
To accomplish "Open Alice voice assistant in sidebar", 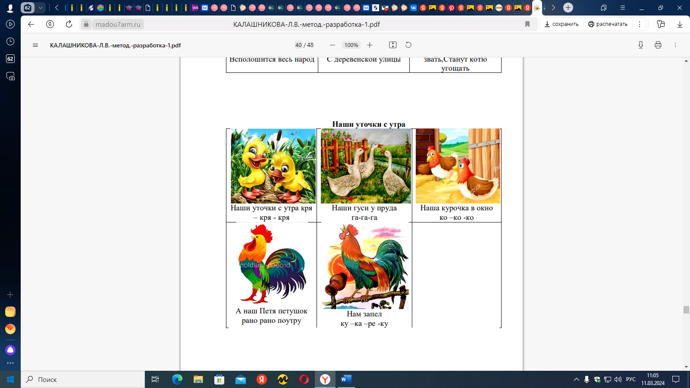I will [x=10, y=350].
